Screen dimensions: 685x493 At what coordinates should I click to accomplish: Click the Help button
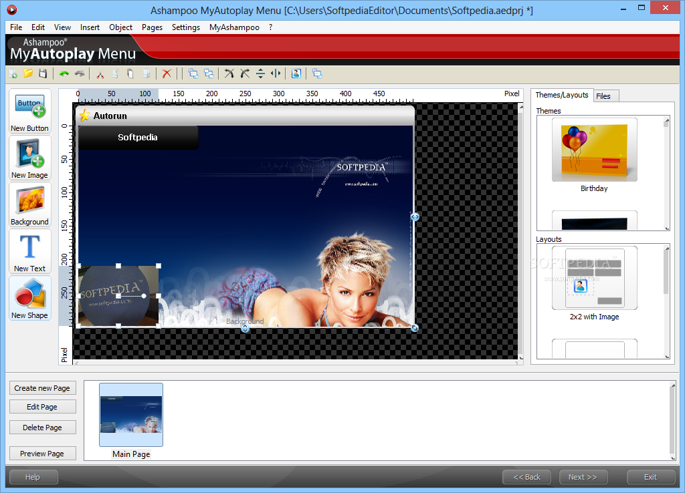(x=33, y=477)
